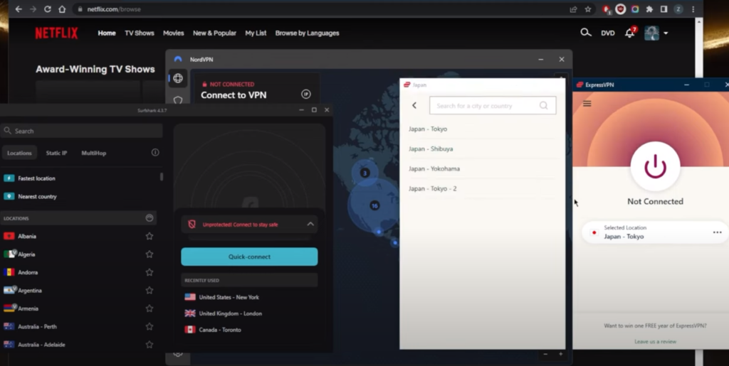Open selected location options (three dots)
The height and width of the screenshot is (366, 729).
coord(717,232)
